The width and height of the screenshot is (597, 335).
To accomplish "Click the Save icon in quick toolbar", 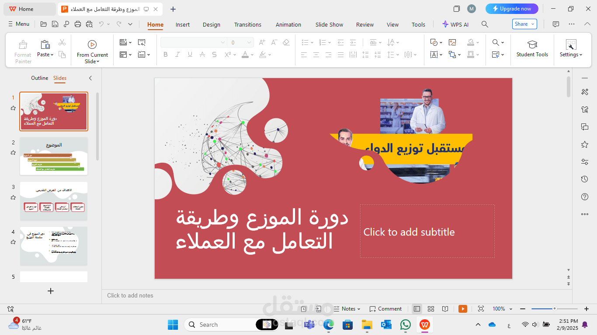I will click(55, 24).
